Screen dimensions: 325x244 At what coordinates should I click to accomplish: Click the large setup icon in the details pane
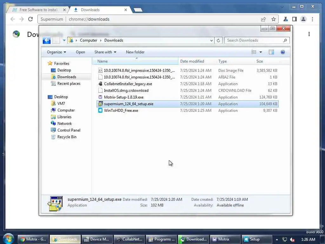[55, 204]
